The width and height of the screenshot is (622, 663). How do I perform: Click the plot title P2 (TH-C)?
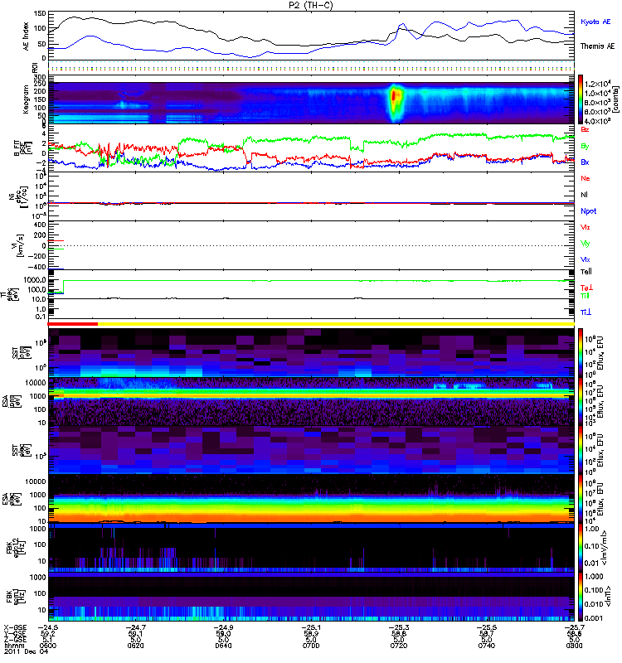(x=310, y=5)
